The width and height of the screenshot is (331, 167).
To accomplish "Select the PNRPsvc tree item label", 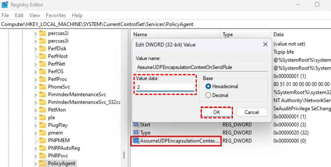I will (58, 156).
